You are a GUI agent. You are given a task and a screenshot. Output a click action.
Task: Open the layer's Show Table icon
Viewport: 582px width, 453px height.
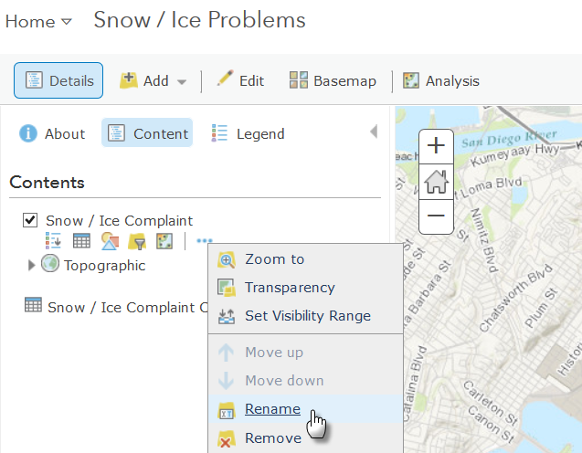click(81, 241)
